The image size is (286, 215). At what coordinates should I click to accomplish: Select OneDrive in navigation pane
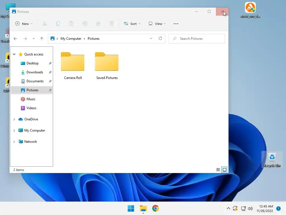(x=31, y=119)
